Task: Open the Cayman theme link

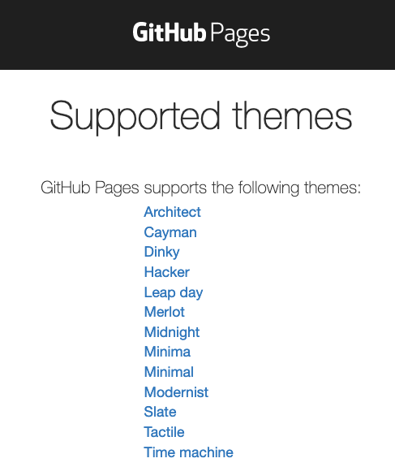Action: (170, 232)
